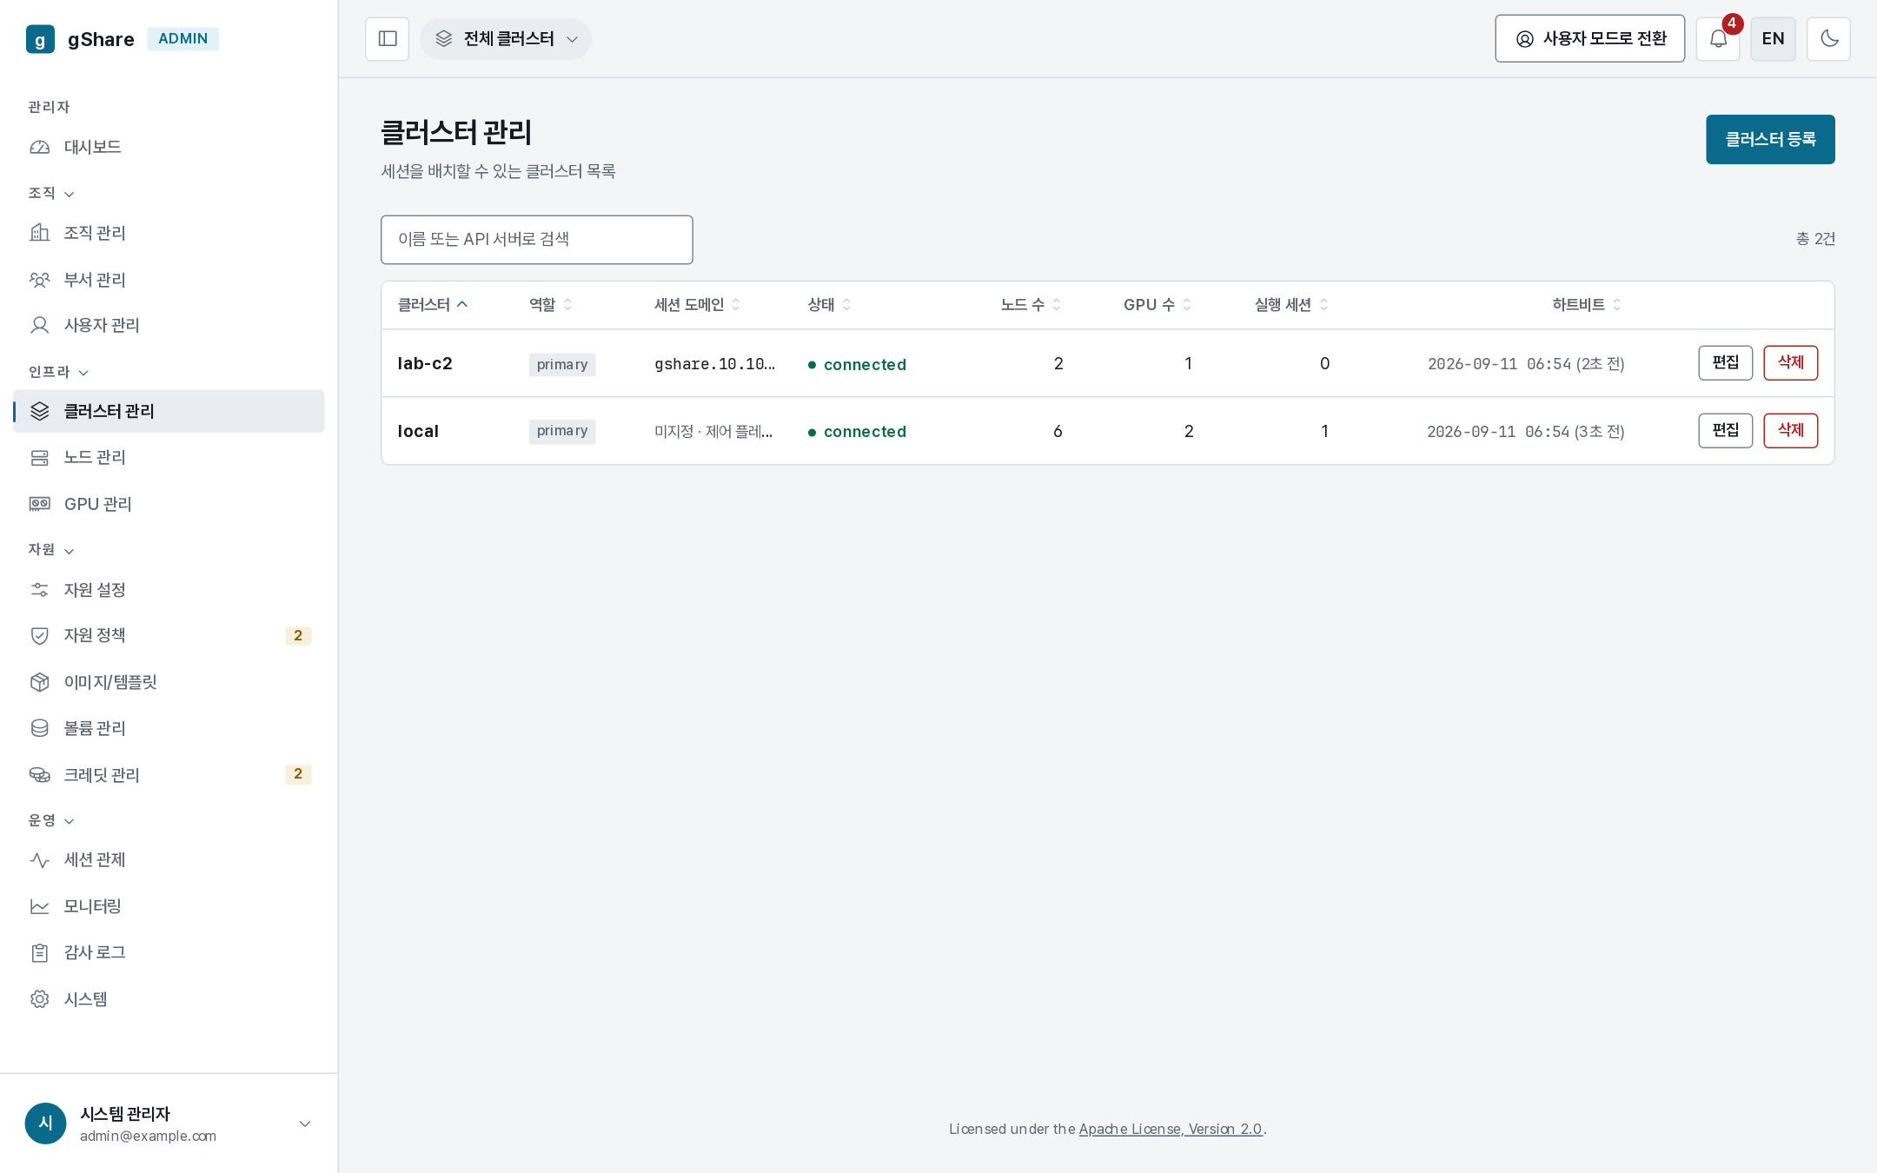Collapse the 조직 section
The height and width of the screenshot is (1173, 1877).
(x=51, y=193)
